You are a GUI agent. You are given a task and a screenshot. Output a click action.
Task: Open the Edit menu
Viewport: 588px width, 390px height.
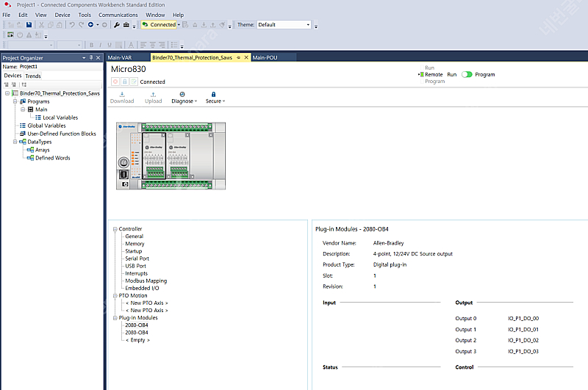23,15
